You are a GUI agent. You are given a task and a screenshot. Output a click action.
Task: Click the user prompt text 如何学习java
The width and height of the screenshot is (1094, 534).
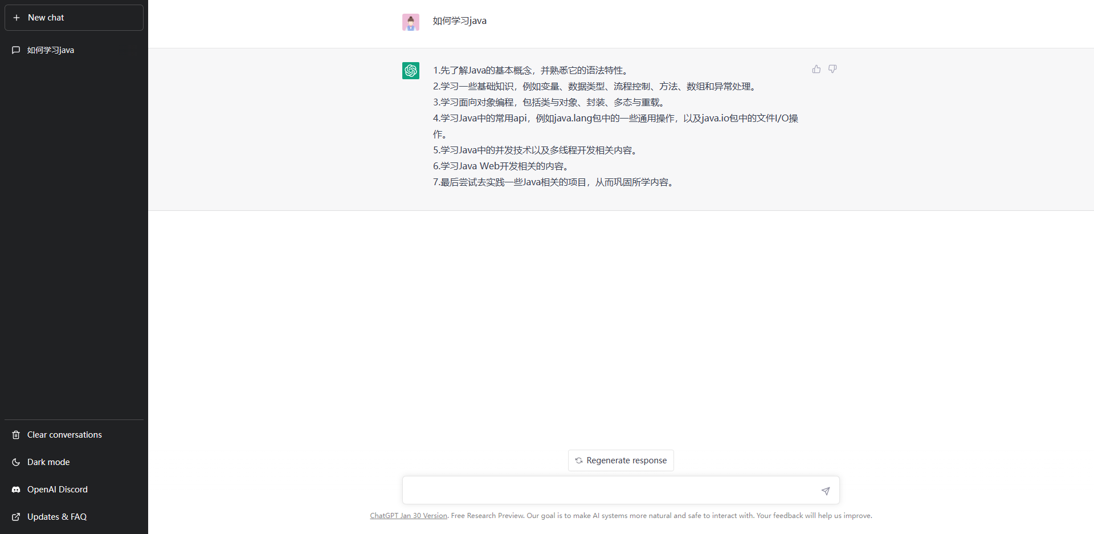pyautogui.click(x=459, y=21)
